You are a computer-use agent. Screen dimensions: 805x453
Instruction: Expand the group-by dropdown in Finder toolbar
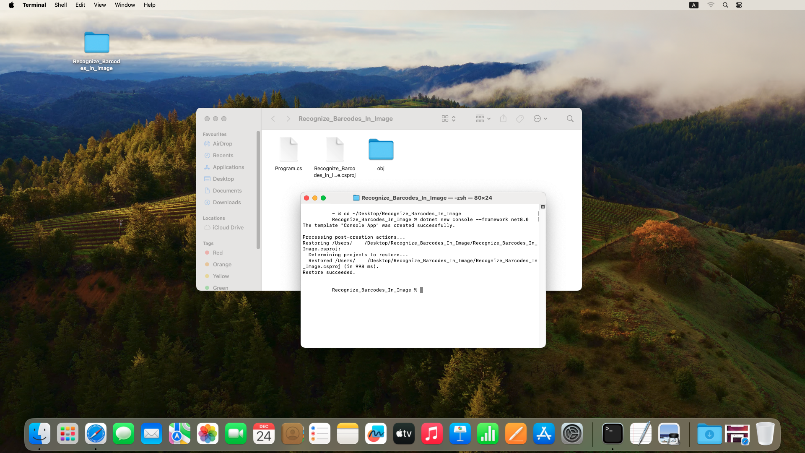pyautogui.click(x=483, y=119)
